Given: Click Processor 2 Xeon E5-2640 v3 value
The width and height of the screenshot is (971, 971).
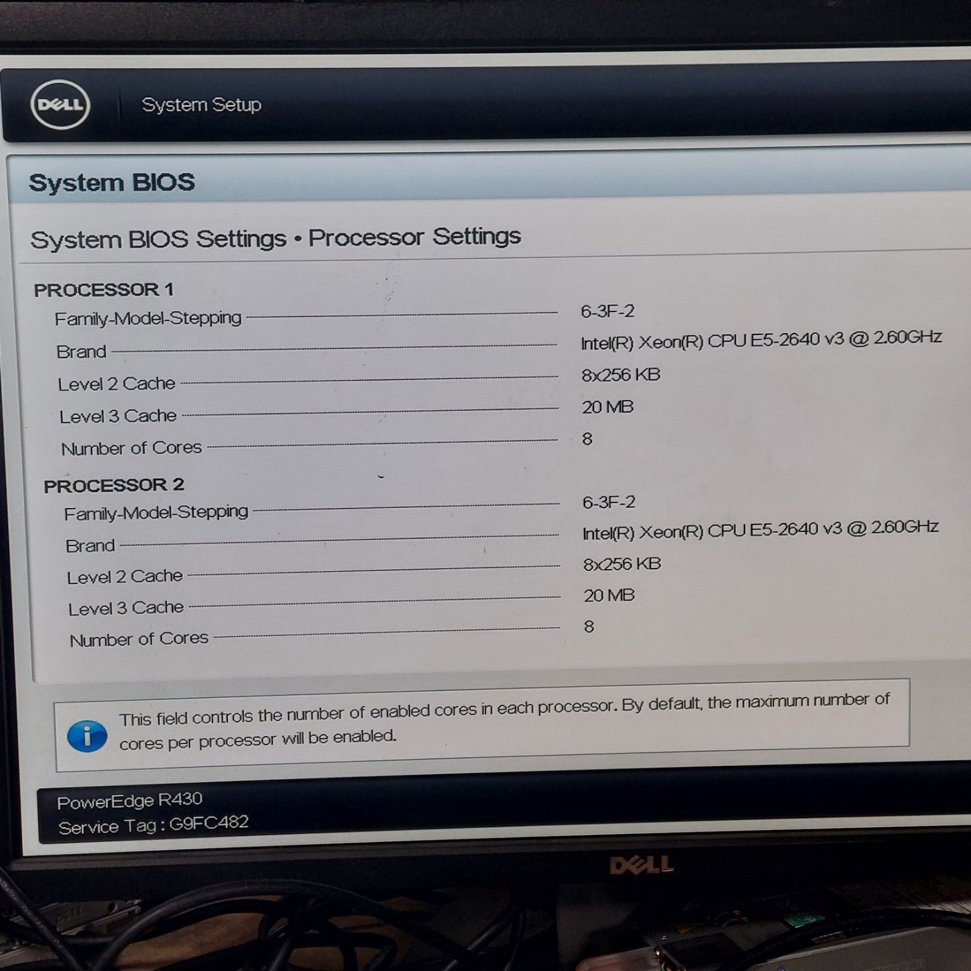Looking at the screenshot, I should 760,530.
